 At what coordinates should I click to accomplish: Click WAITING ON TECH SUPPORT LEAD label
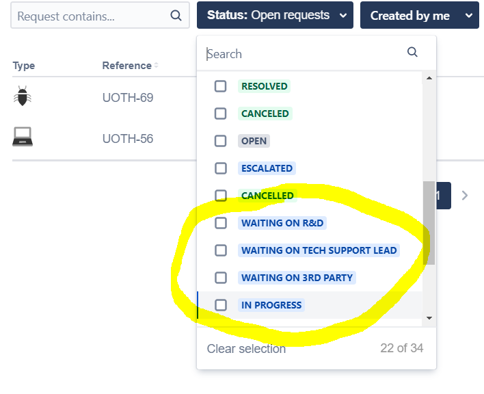[x=319, y=250]
